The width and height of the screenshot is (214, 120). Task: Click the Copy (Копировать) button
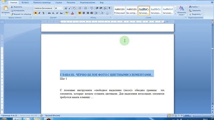[x=18, y=10]
